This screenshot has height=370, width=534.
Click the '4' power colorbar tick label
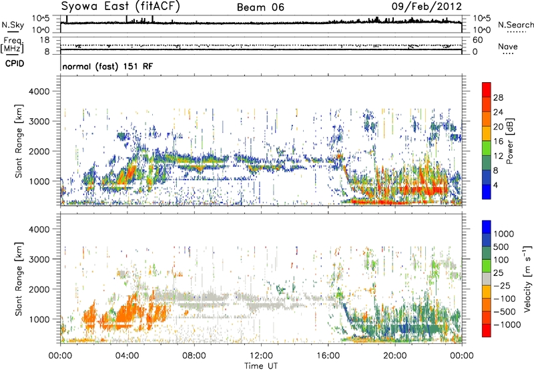[x=495, y=185]
